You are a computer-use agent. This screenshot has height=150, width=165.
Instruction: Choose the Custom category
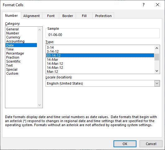pos(12,73)
